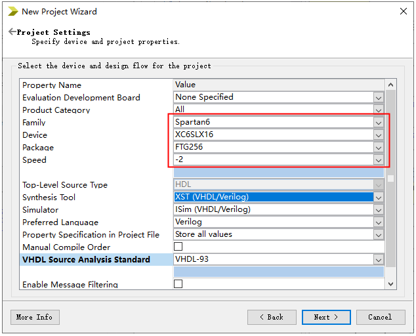This screenshot has height=336, width=416.
Task: Click the property list scrollbar down arrow
Action: click(390, 283)
